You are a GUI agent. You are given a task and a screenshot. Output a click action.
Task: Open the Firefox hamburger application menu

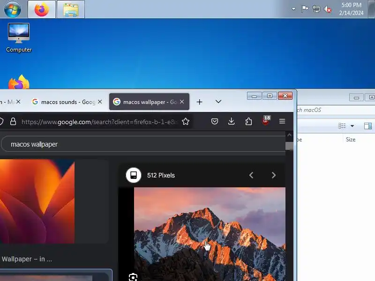[282, 121]
